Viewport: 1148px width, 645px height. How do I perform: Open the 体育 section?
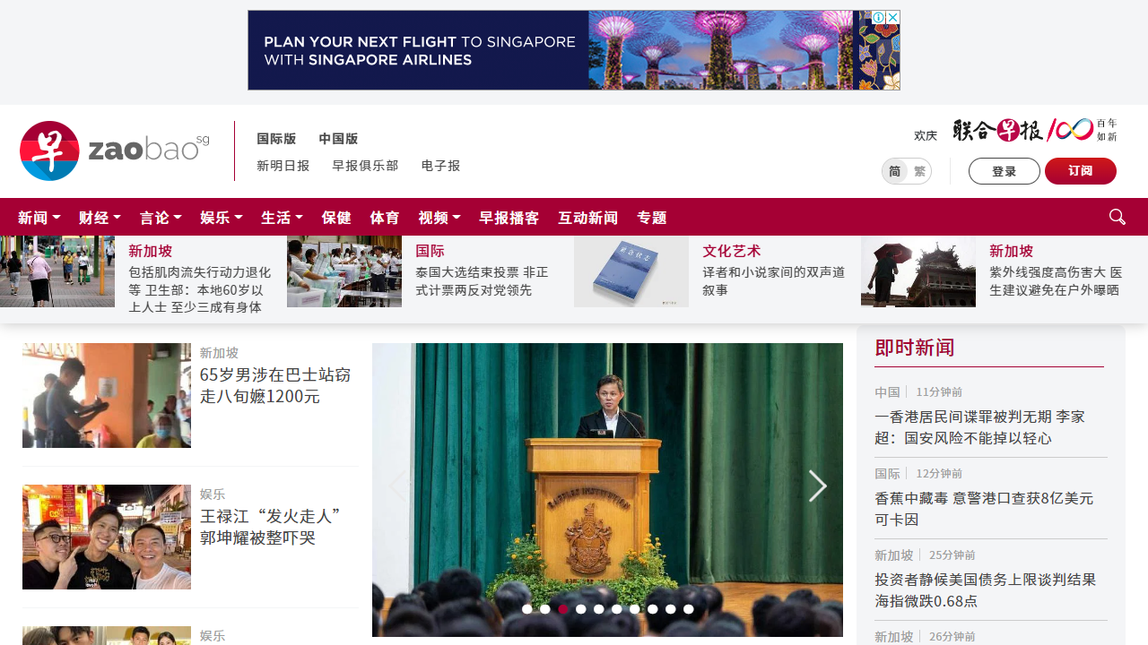tap(385, 218)
